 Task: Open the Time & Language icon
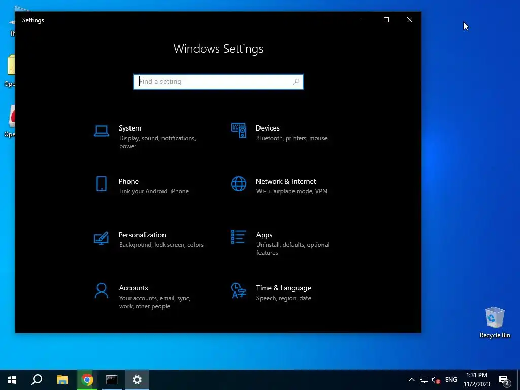point(239,290)
